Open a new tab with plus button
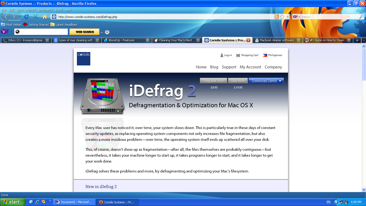Viewport: 366px width, 206px height. coord(357,40)
